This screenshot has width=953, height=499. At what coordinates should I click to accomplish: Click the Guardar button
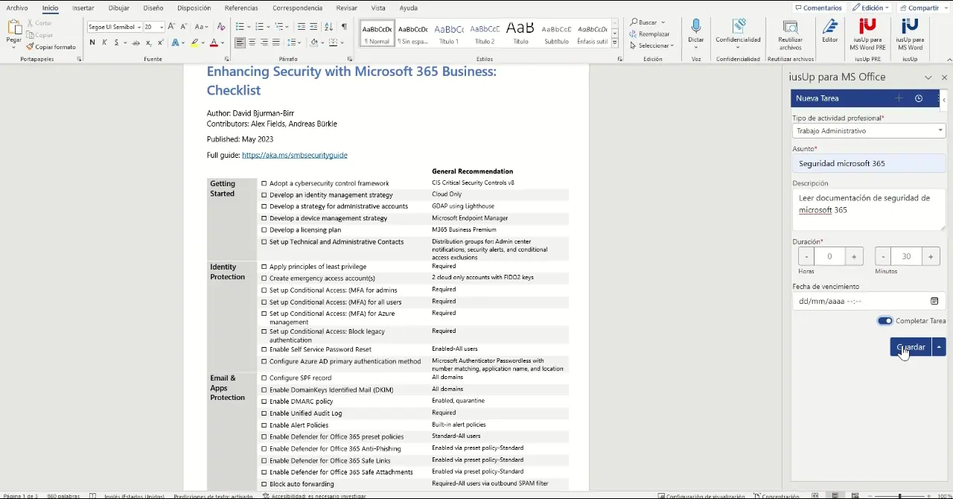click(911, 347)
